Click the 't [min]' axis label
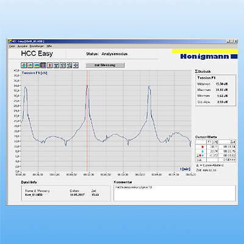The height and width of the screenshot is (244, 244). click(x=185, y=169)
